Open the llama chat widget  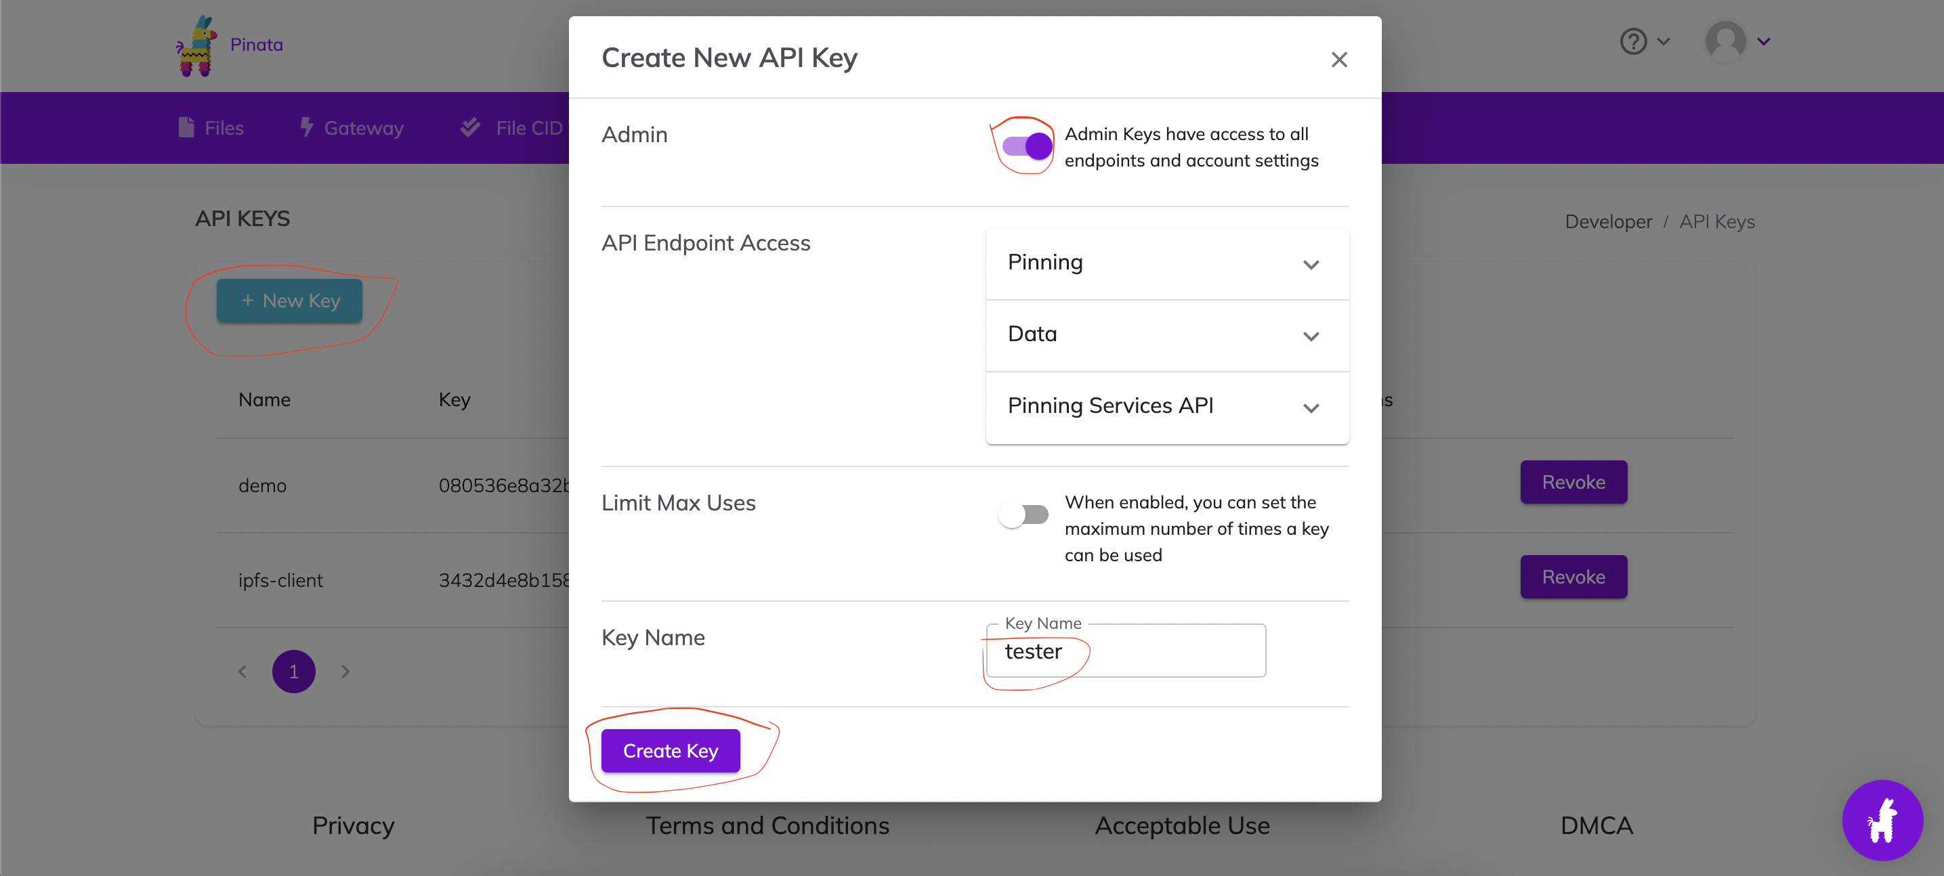tap(1882, 820)
